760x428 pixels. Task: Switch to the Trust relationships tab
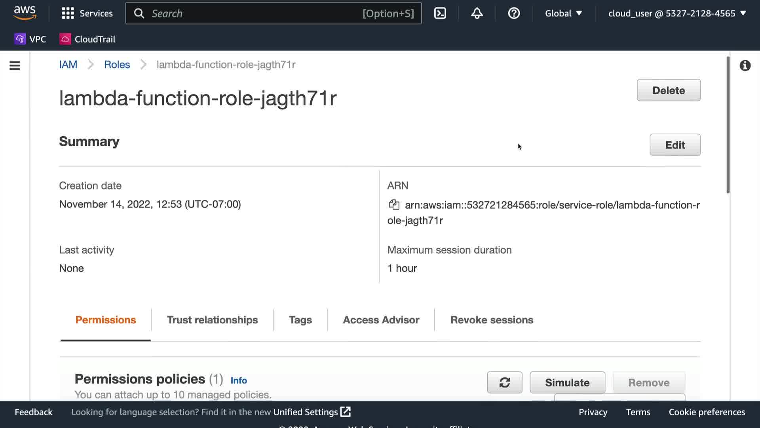(212, 320)
